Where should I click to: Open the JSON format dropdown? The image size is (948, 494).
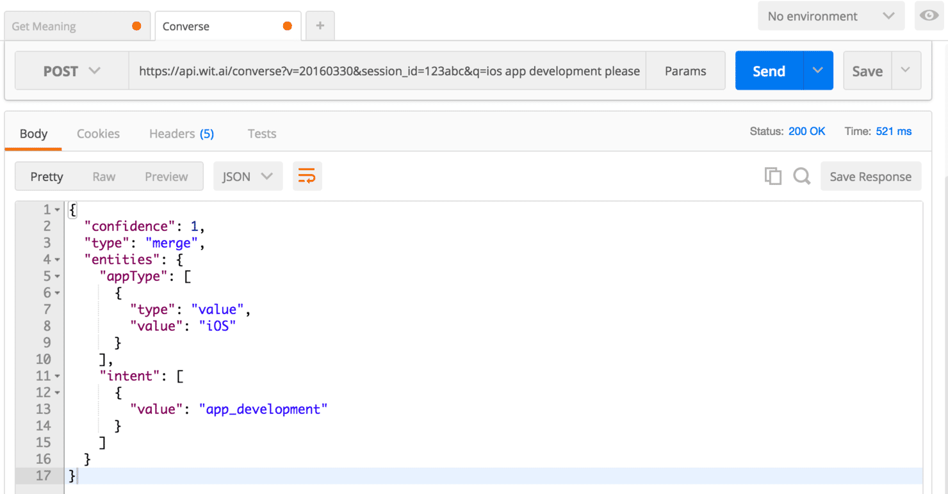(248, 177)
